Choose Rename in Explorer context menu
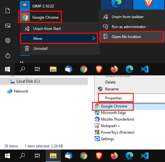Image resolution: width=165 pixels, height=162 pixels. [x=112, y=89]
